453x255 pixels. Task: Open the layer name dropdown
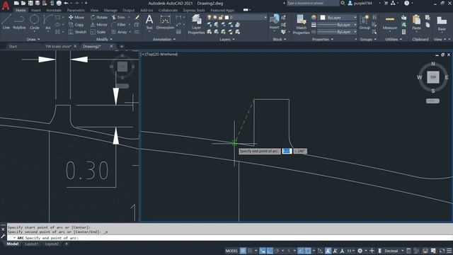pos(265,17)
